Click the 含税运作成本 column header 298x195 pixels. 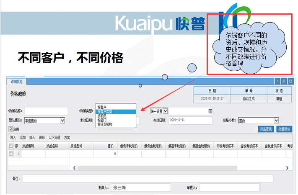click(274, 146)
